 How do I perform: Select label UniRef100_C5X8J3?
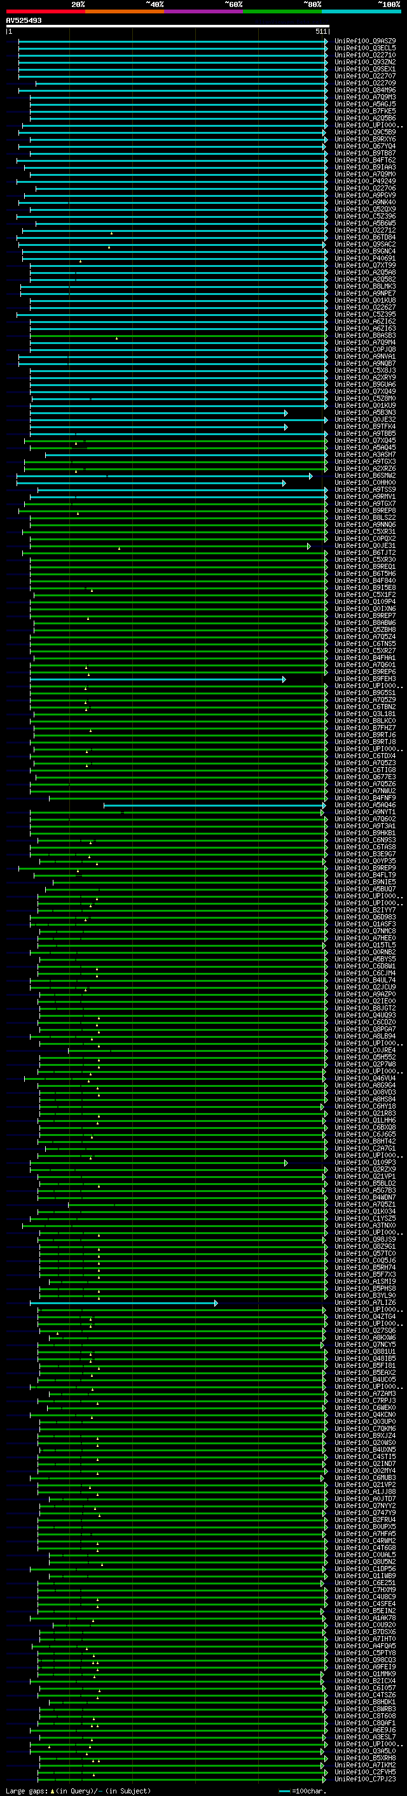[364, 370]
